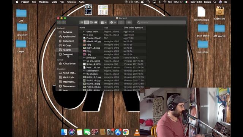The width and height of the screenshot is (243, 137).
Task: Select the JAT spartiti desktop folder
Action: (x=219, y=30)
